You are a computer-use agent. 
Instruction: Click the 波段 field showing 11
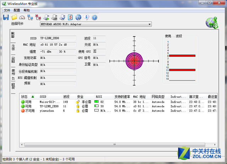pyautogui.click(x=99, y=38)
